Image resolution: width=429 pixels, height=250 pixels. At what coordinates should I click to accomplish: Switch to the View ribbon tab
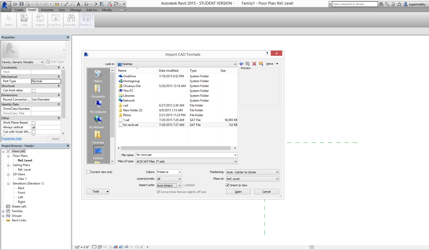click(x=62, y=10)
